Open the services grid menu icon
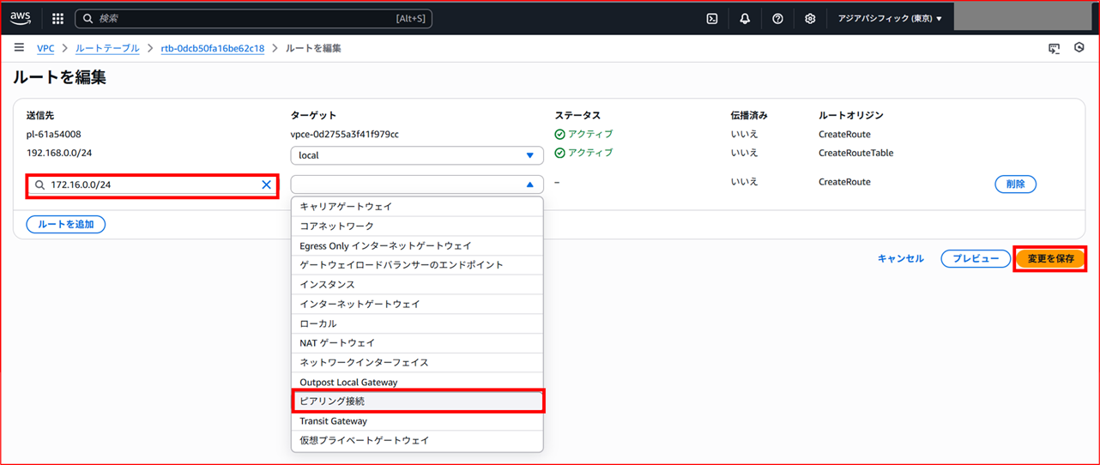 pos(57,18)
